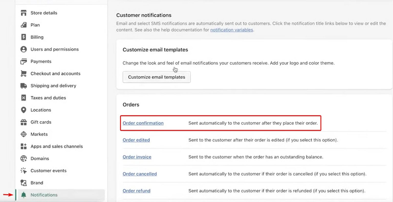Image resolution: width=393 pixels, height=202 pixels.
Task: Open Apps and sales channels icon
Action: point(23,146)
